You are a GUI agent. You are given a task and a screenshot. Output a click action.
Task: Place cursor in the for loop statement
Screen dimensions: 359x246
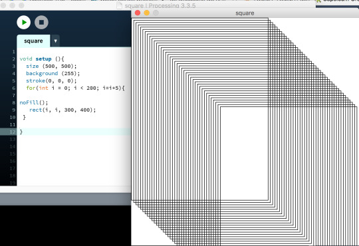tap(75, 88)
